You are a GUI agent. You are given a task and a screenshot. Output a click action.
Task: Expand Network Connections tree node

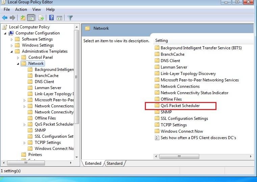[24, 106]
